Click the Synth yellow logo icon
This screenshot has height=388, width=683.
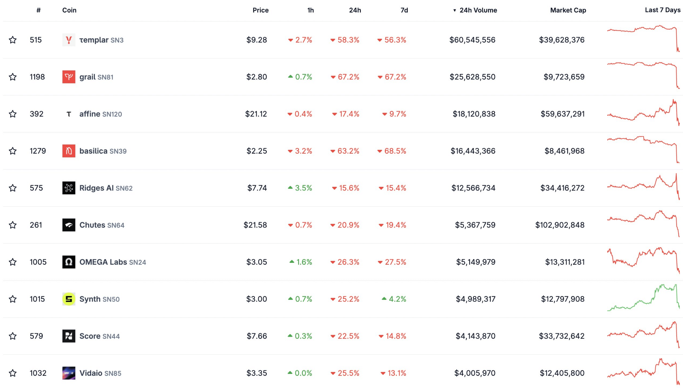coord(69,299)
